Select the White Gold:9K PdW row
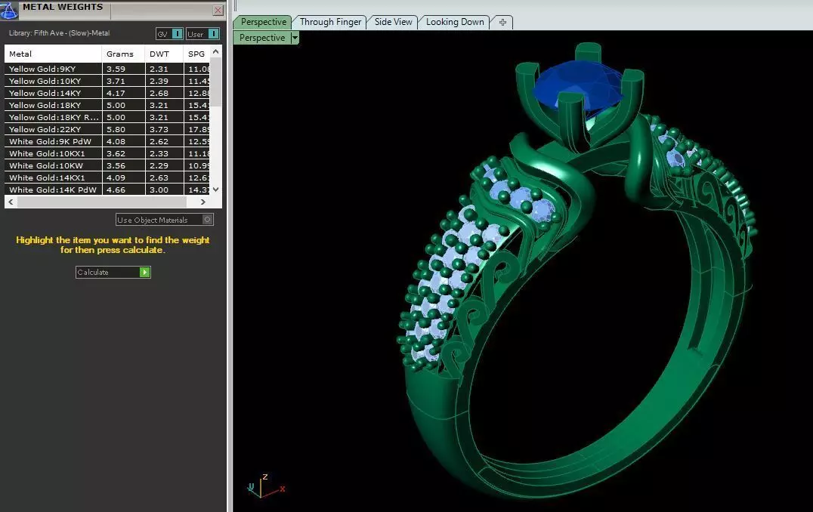 coord(107,141)
